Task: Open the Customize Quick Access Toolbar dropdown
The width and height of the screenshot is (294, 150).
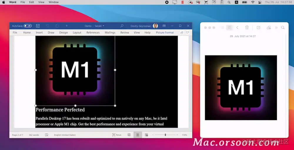Action: [66, 26]
